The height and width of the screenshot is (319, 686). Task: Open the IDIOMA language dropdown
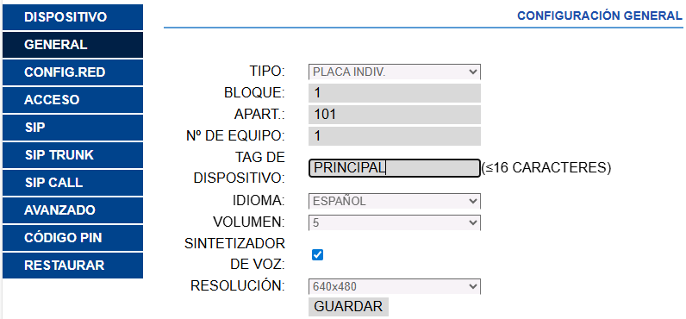click(394, 201)
